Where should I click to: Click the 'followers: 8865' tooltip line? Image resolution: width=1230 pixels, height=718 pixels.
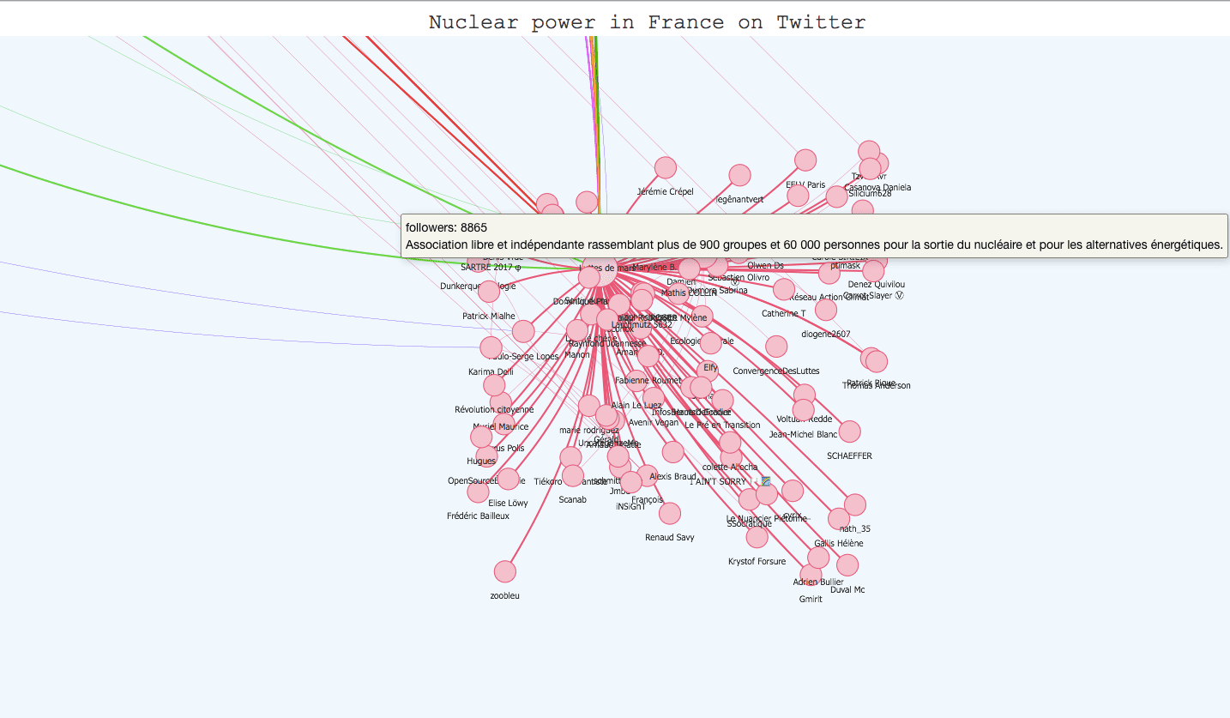446,227
